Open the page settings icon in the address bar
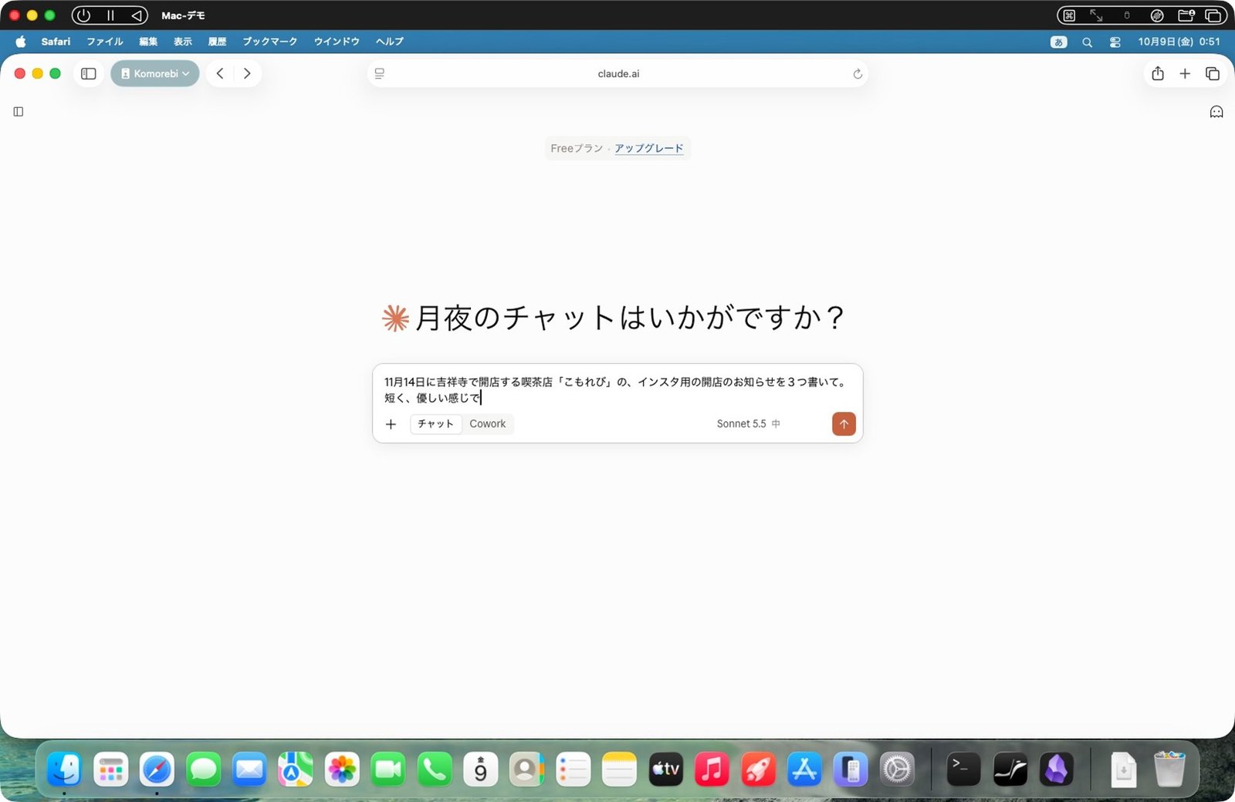The image size is (1235, 802). tap(380, 74)
